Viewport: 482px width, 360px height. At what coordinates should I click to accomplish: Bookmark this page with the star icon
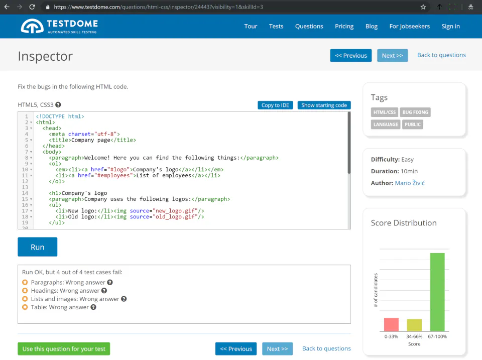(423, 7)
